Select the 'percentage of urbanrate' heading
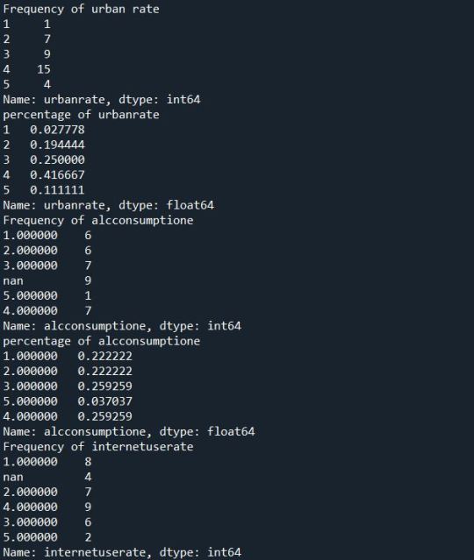This screenshot has width=474, height=560. [x=82, y=115]
